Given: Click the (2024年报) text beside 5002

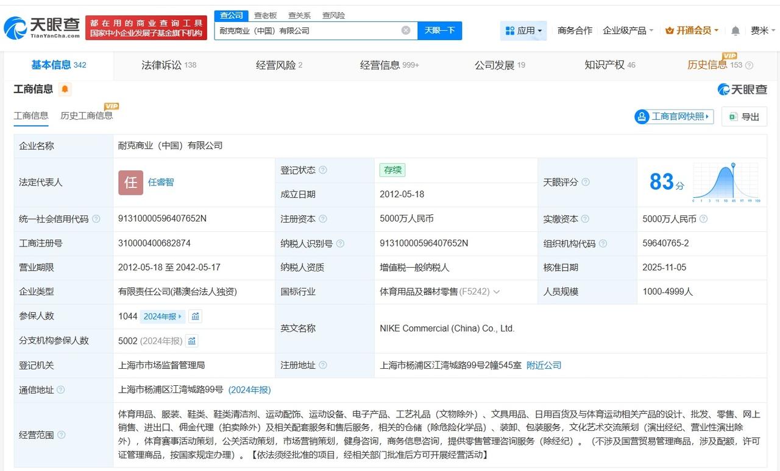Looking at the screenshot, I should 161,341.
